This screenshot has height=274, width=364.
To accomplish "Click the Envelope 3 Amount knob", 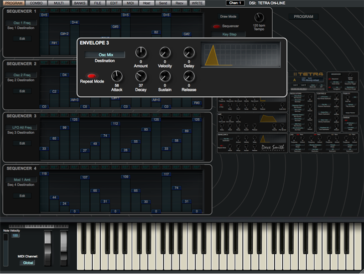I will (141, 53).
